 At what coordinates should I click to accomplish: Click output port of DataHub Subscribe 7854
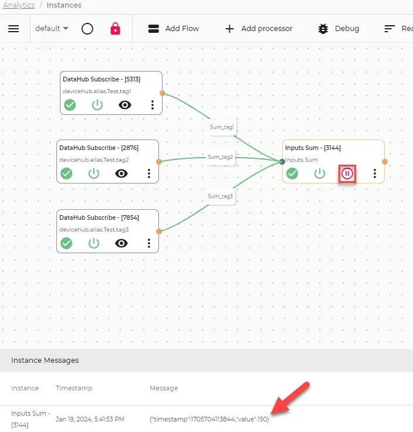click(159, 232)
